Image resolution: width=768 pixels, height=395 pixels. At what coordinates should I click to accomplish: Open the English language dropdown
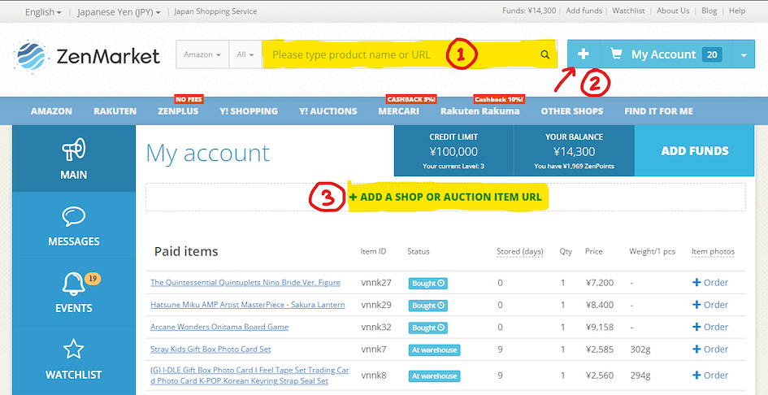(44, 11)
